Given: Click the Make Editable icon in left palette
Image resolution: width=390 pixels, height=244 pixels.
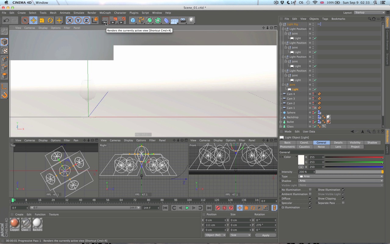Looking at the screenshot, I should [x=4, y=31].
